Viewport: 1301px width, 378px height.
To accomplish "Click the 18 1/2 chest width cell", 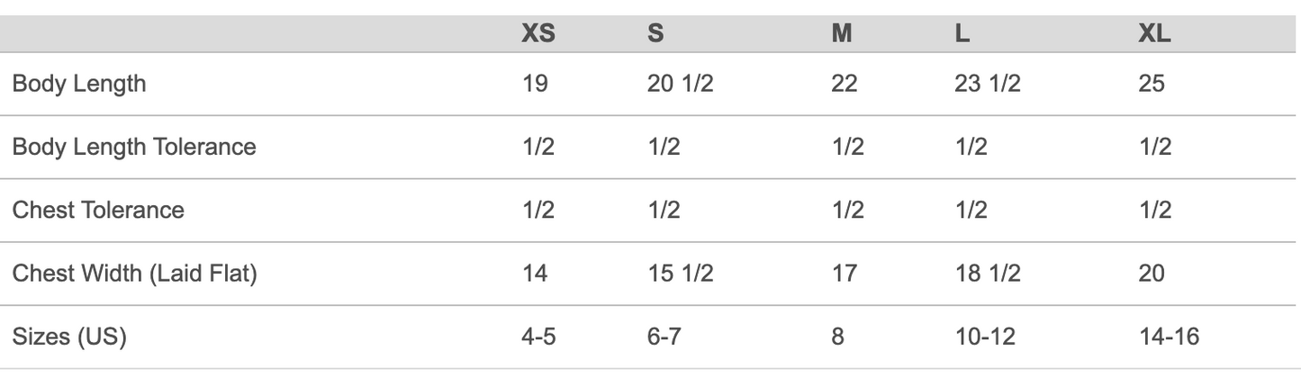I will pos(988,273).
